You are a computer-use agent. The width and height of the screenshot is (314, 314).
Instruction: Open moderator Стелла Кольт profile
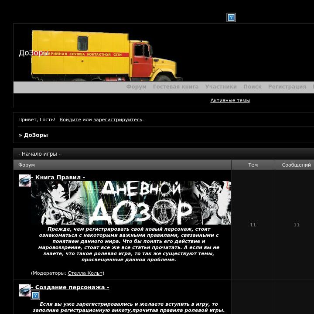(x=85, y=273)
